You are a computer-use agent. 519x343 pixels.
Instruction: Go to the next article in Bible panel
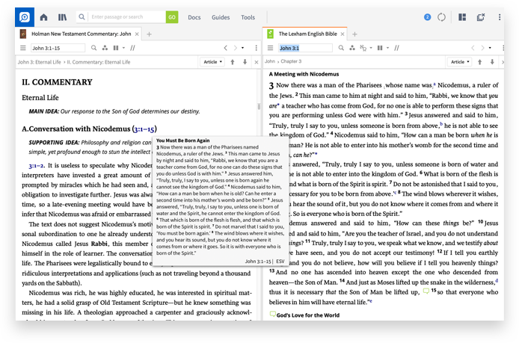pyautogui.click(x=492, y=62)
